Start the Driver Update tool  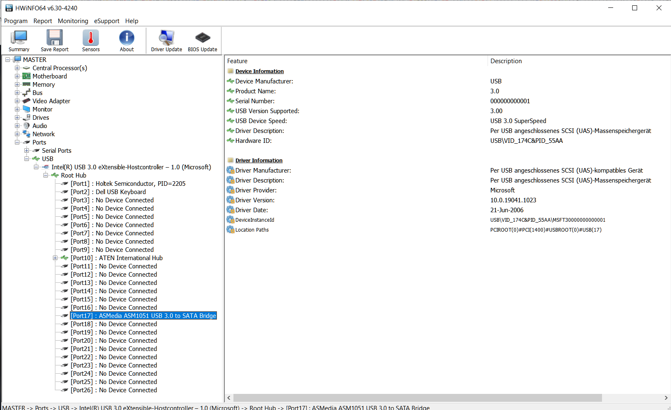point(166,40)
